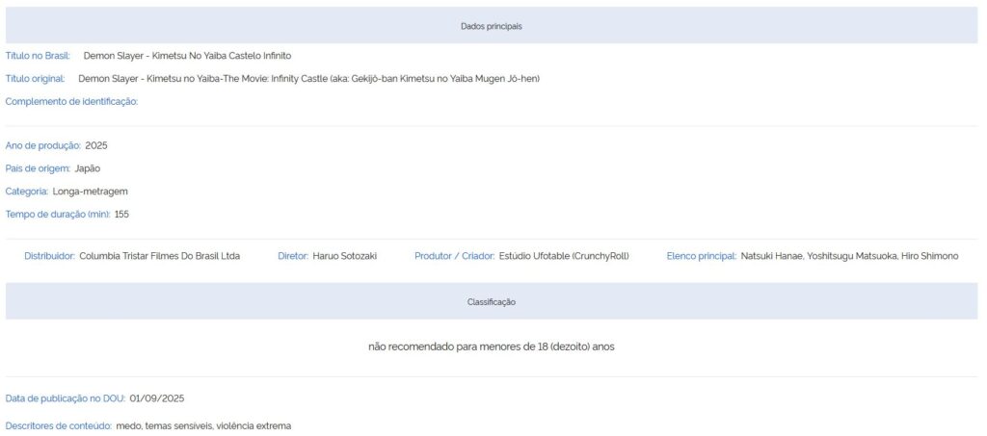Image resolution: width=987 pixels, height=436 pixels.
Task: Click the "Complemento de identificação" label
Action: 71,101
